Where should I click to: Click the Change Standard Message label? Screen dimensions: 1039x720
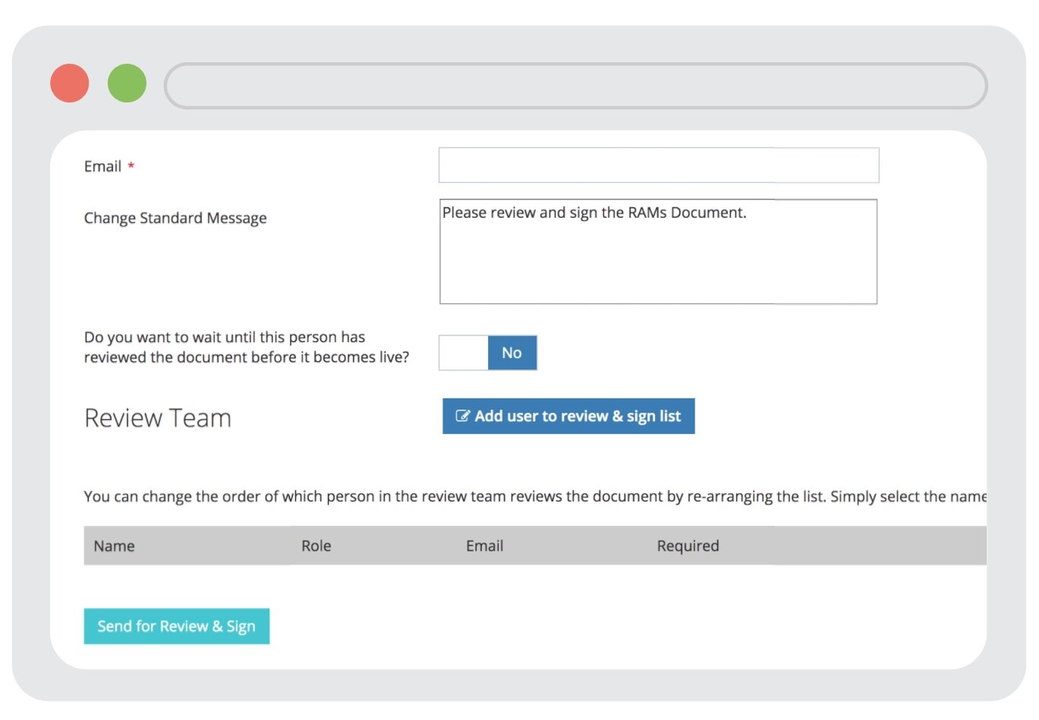point(175,218)
